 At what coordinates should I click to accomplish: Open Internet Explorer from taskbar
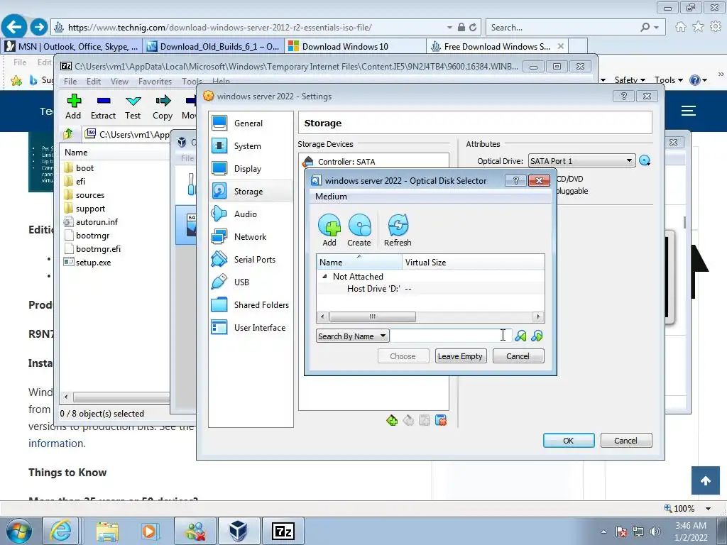coord(61,531)
